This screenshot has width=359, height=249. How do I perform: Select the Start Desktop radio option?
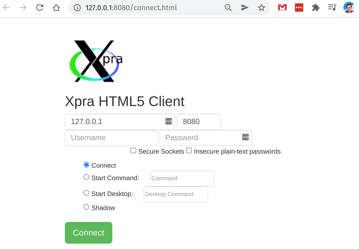[x=86, y=193]
